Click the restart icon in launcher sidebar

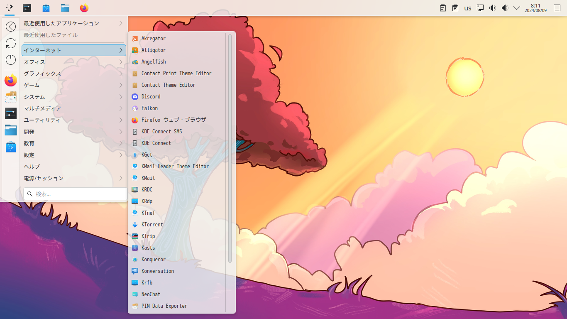point(11,43)
